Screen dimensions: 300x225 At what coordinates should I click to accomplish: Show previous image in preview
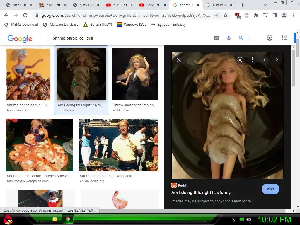265,60
